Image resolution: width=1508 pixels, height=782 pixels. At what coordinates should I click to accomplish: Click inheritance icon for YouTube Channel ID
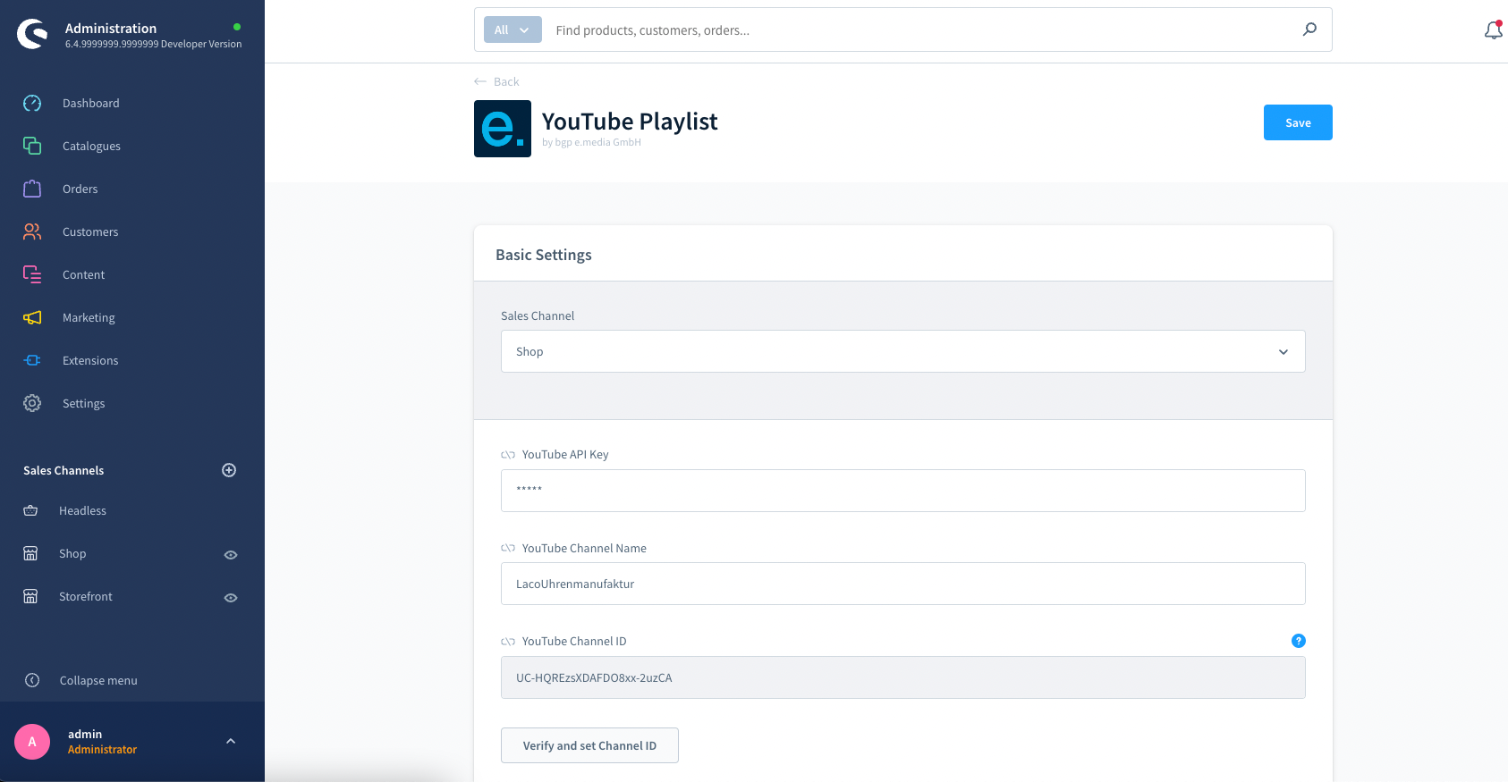(x=508, y=642)
